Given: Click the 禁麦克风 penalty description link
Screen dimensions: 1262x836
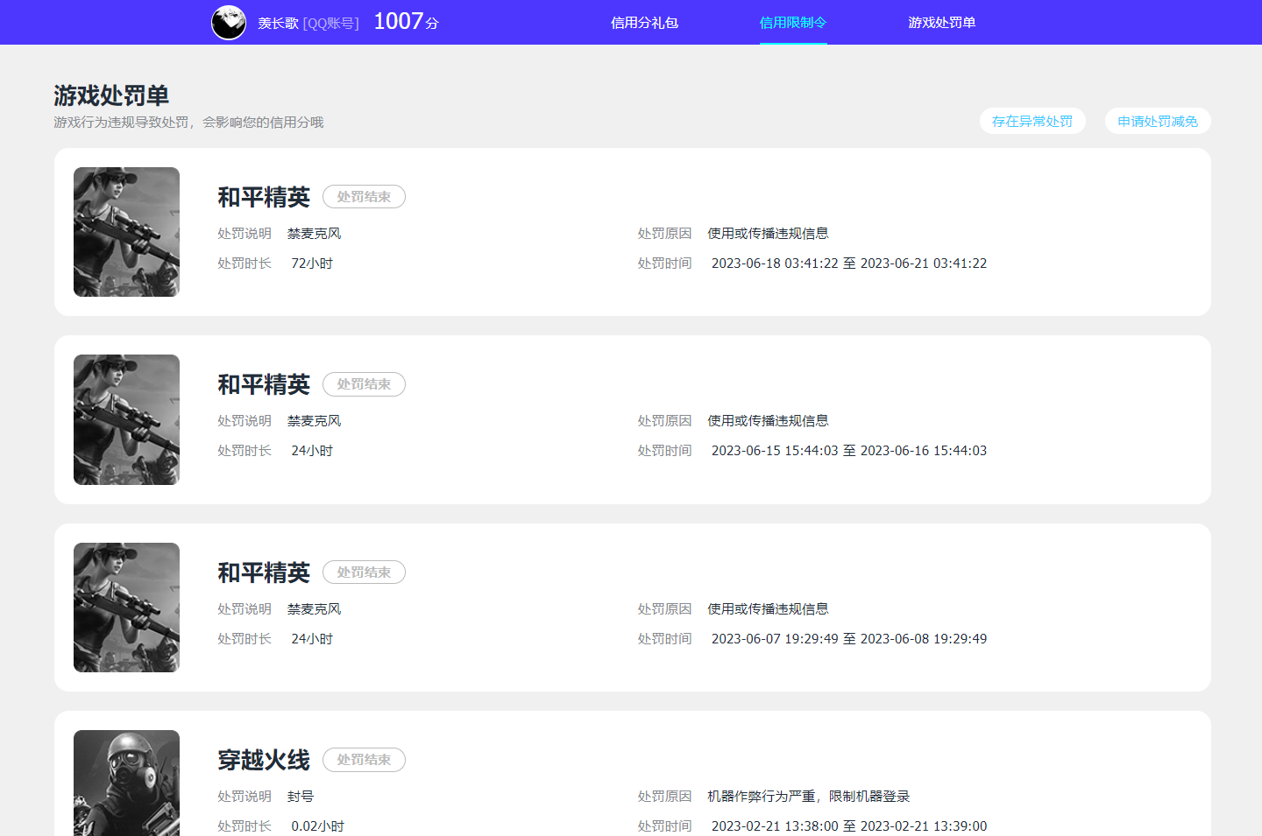Looking at the screenshot, I should tap(314, 233).
